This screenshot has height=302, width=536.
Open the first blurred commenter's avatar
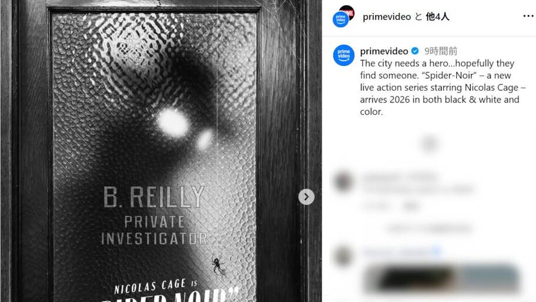[x=343, y=181]
